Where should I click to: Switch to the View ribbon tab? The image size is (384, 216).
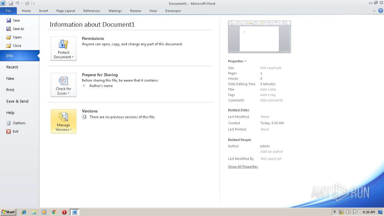(x=153, y=11)
